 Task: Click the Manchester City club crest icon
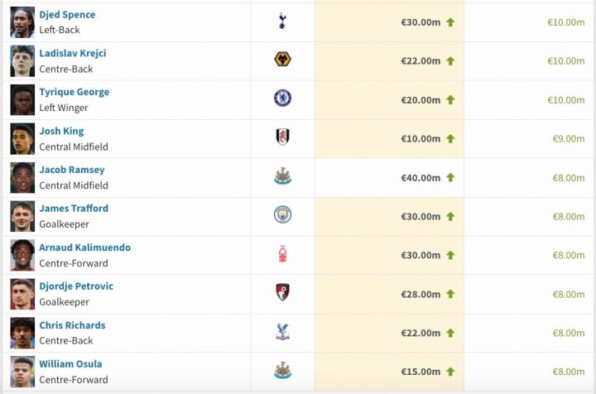282,215
